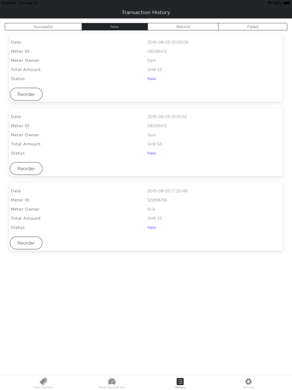Viewport: 292px width, 390px height.
Task: Click the 8:49 PM clock in status bar
Action: coord(9,3)
